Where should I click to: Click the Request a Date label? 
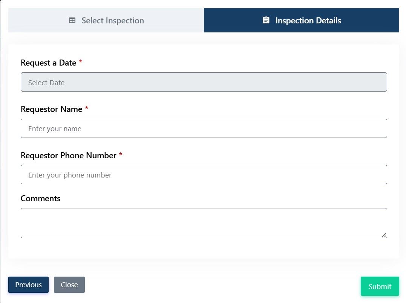click(x=48, y=63)
